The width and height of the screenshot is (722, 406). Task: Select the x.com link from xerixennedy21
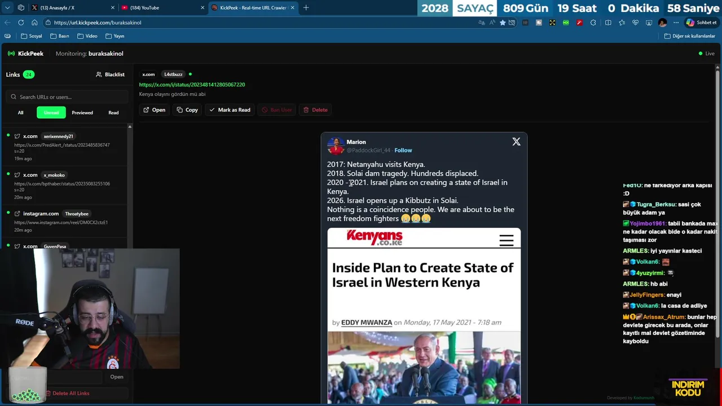coord(65,147)
